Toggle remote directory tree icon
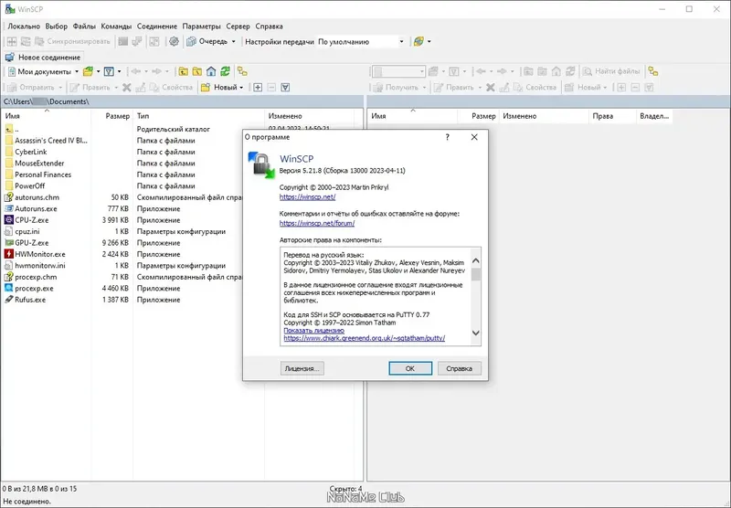Image resolution: width=731 pixels, height=508 pixels. (x=653, y=71)
